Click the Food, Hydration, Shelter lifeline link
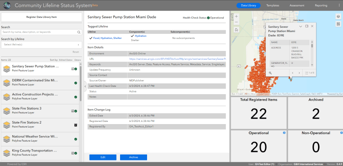 pyautogui.click(x=108, y=38)
